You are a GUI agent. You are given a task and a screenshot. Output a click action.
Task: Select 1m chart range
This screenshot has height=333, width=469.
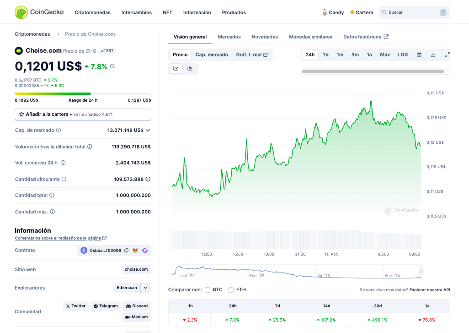(x=340, y=55)
